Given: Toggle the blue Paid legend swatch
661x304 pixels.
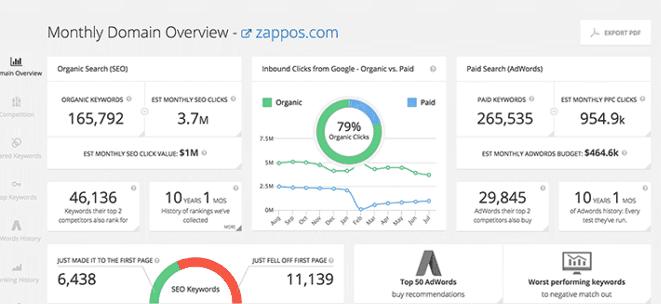Looking at the screenshot, I should (412, 103).
